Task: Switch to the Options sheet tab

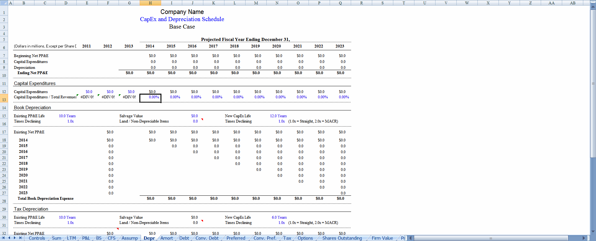Action: click(305, 238)
